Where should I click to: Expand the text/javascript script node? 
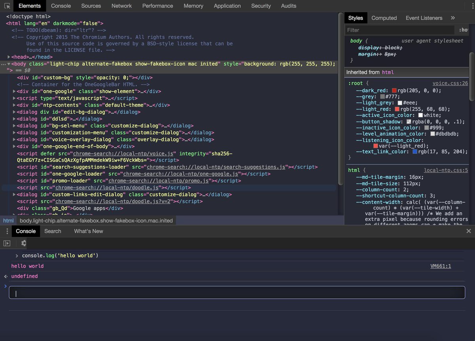point(14,99)
